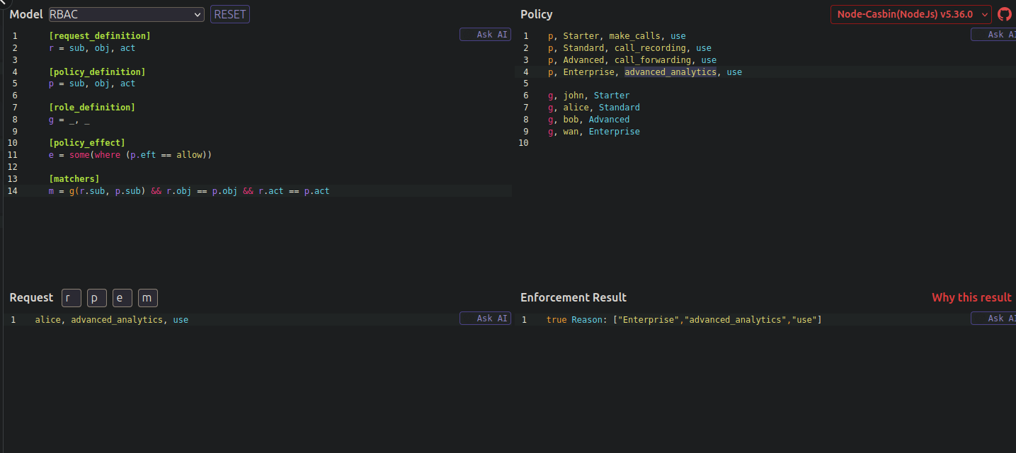Click role line 'g, john, Starter'
Screen dimensions: 1016x453
coord(589,96)
